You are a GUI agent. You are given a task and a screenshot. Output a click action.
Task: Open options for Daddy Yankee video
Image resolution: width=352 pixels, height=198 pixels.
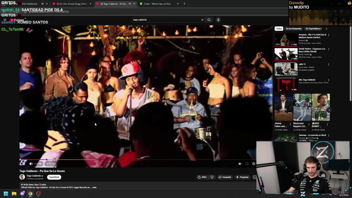click(x=329, y=49)
